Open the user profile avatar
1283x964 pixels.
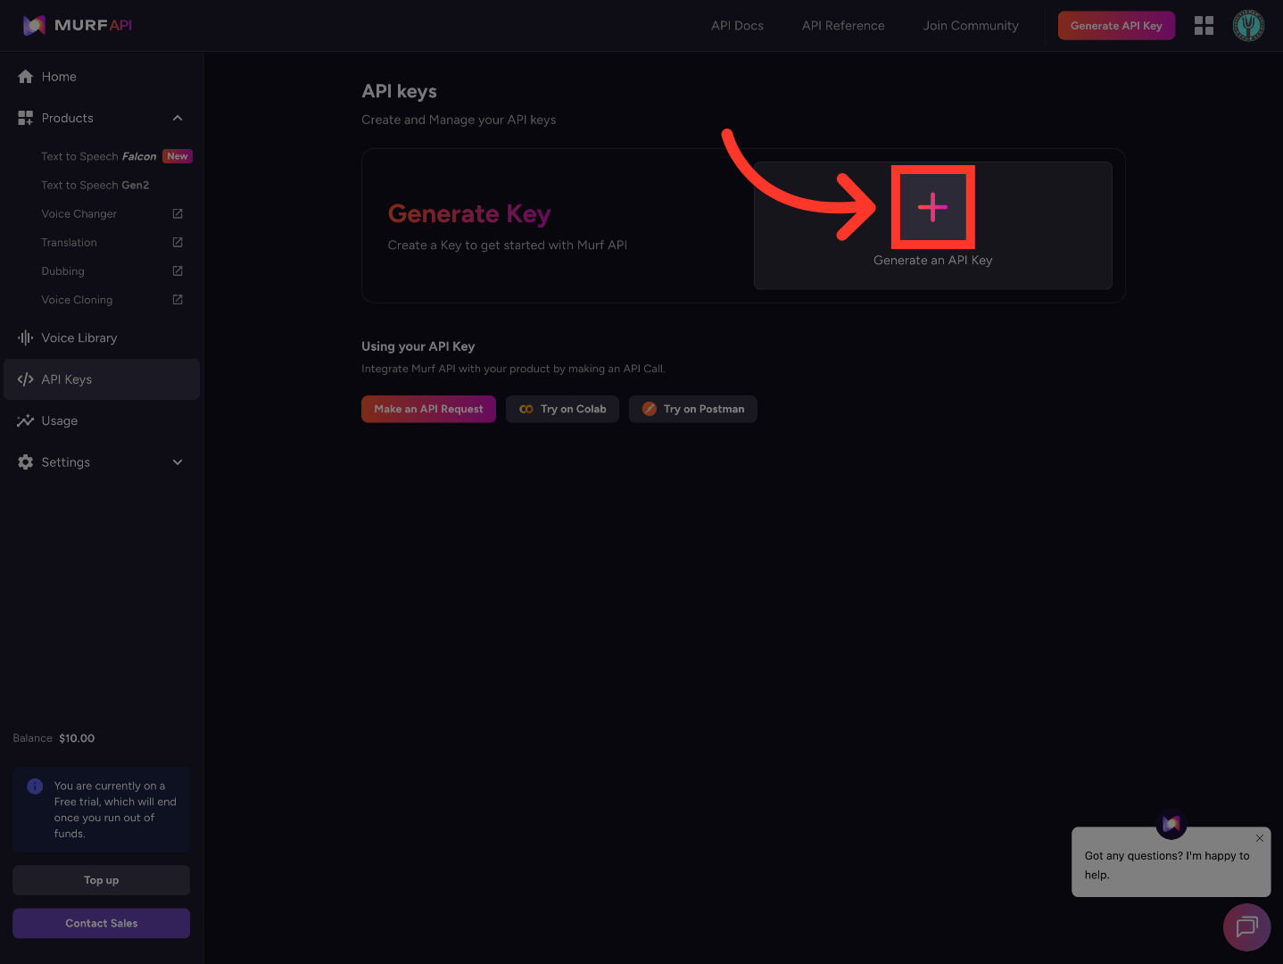pos(1248,25)
